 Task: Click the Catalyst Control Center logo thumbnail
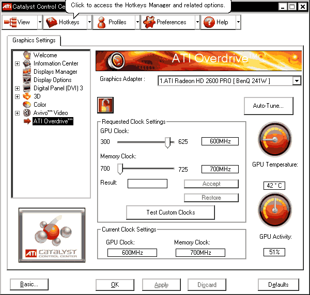52,235
